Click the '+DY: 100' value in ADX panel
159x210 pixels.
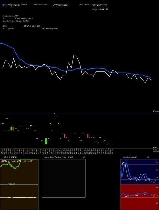pyautogui.click(x=16, y=161)
